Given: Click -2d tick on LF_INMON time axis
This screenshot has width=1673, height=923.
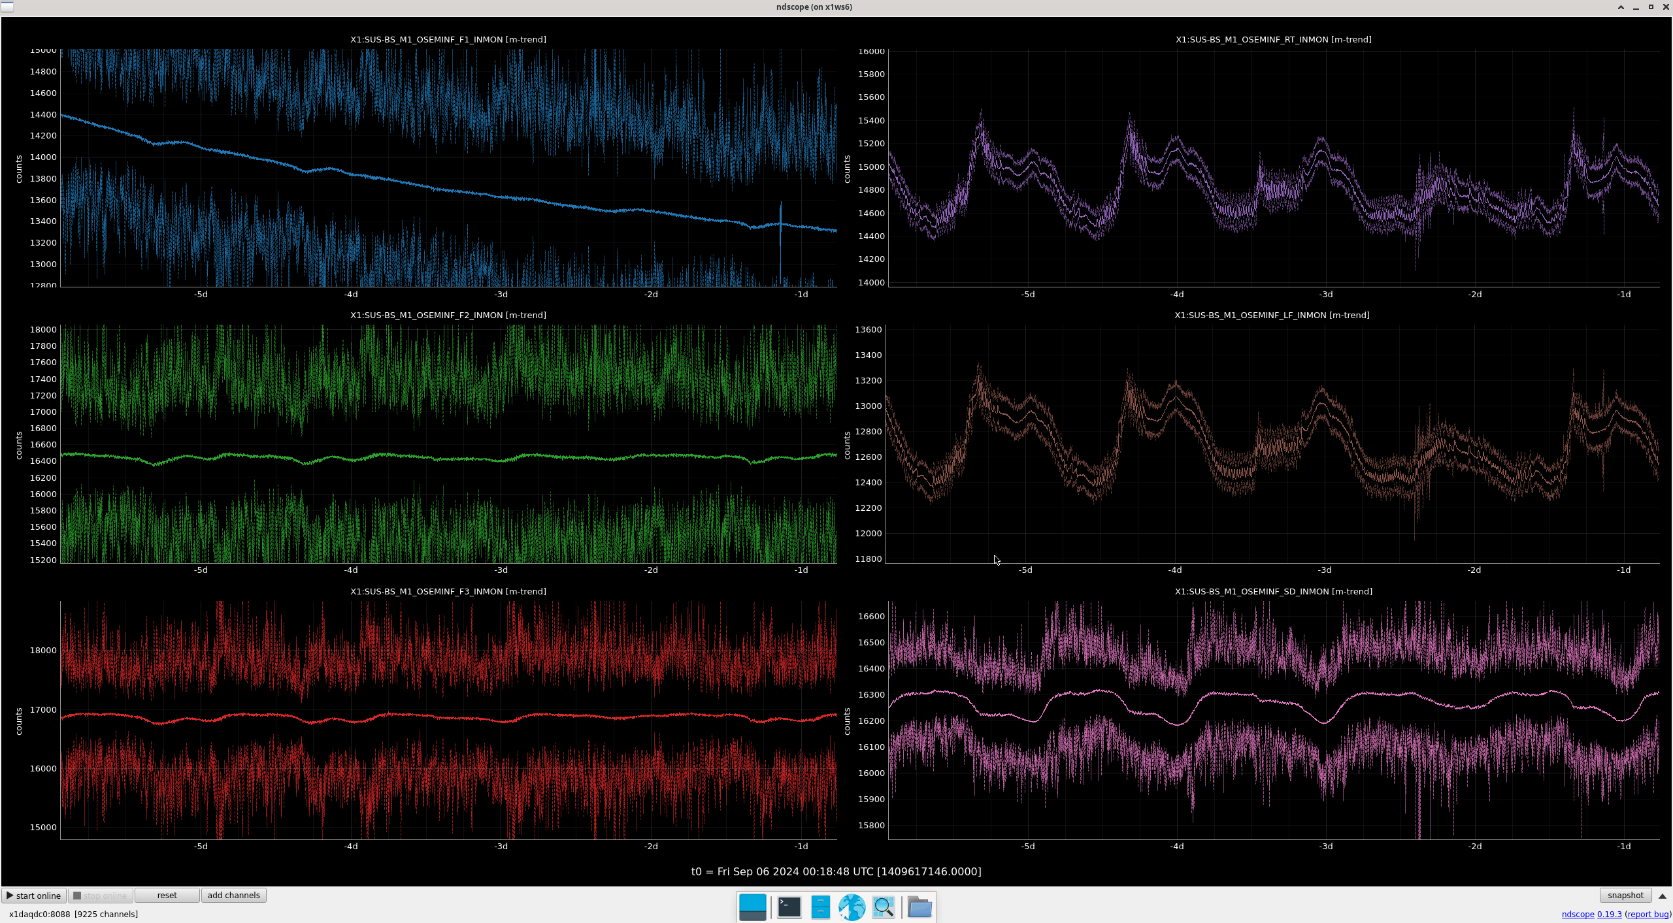Looking at the screenshot, I should click(1474, 570).
